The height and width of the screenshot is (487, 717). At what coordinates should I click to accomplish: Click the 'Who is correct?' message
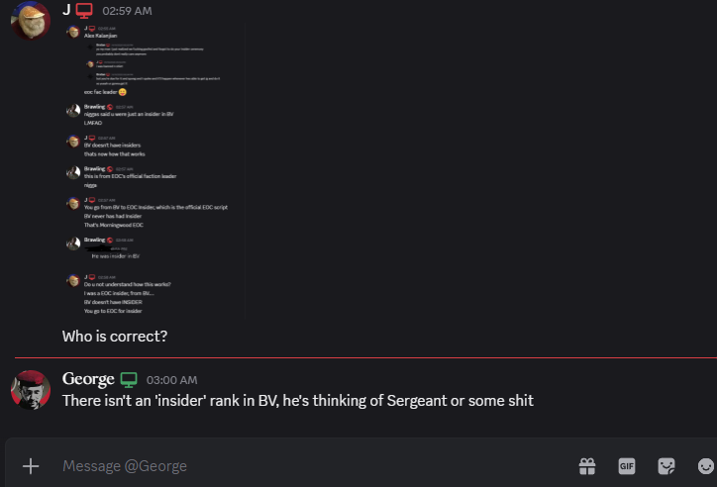pos(115,337)
